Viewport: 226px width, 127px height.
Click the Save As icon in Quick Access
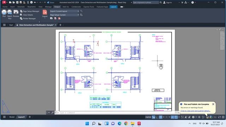21,2
